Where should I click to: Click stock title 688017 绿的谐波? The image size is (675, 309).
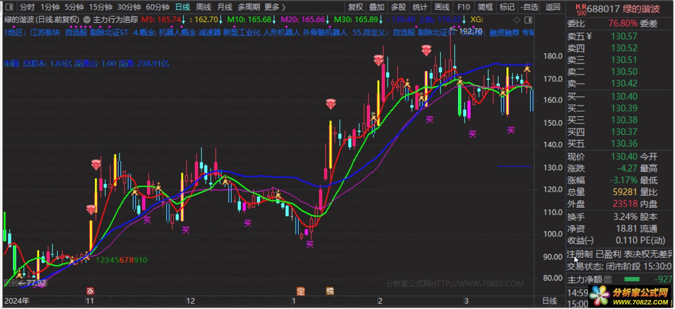tap(623, 9)
